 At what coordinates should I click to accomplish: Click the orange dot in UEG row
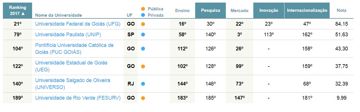pos(143,66)
